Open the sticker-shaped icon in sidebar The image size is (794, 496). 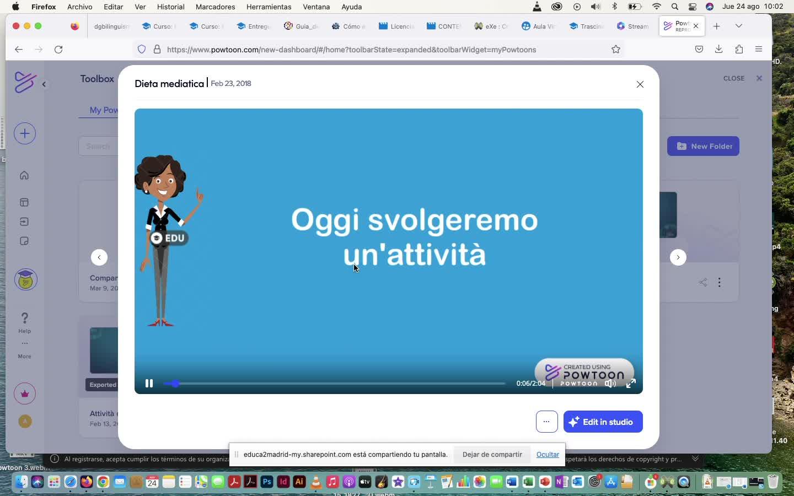pos(24,241)
